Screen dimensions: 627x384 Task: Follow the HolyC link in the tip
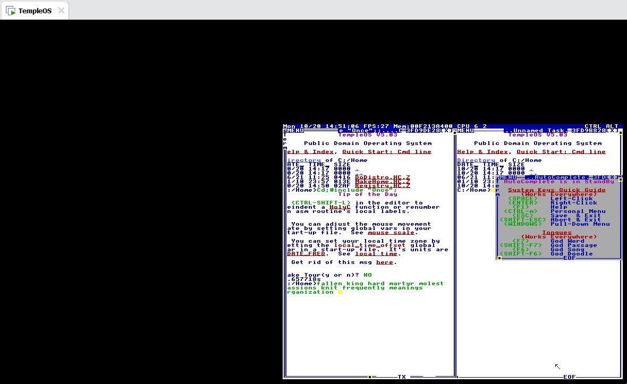(x=340, y=207)
